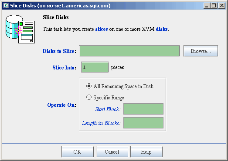Click the Slice Disks window title icon

coord(6,6)
